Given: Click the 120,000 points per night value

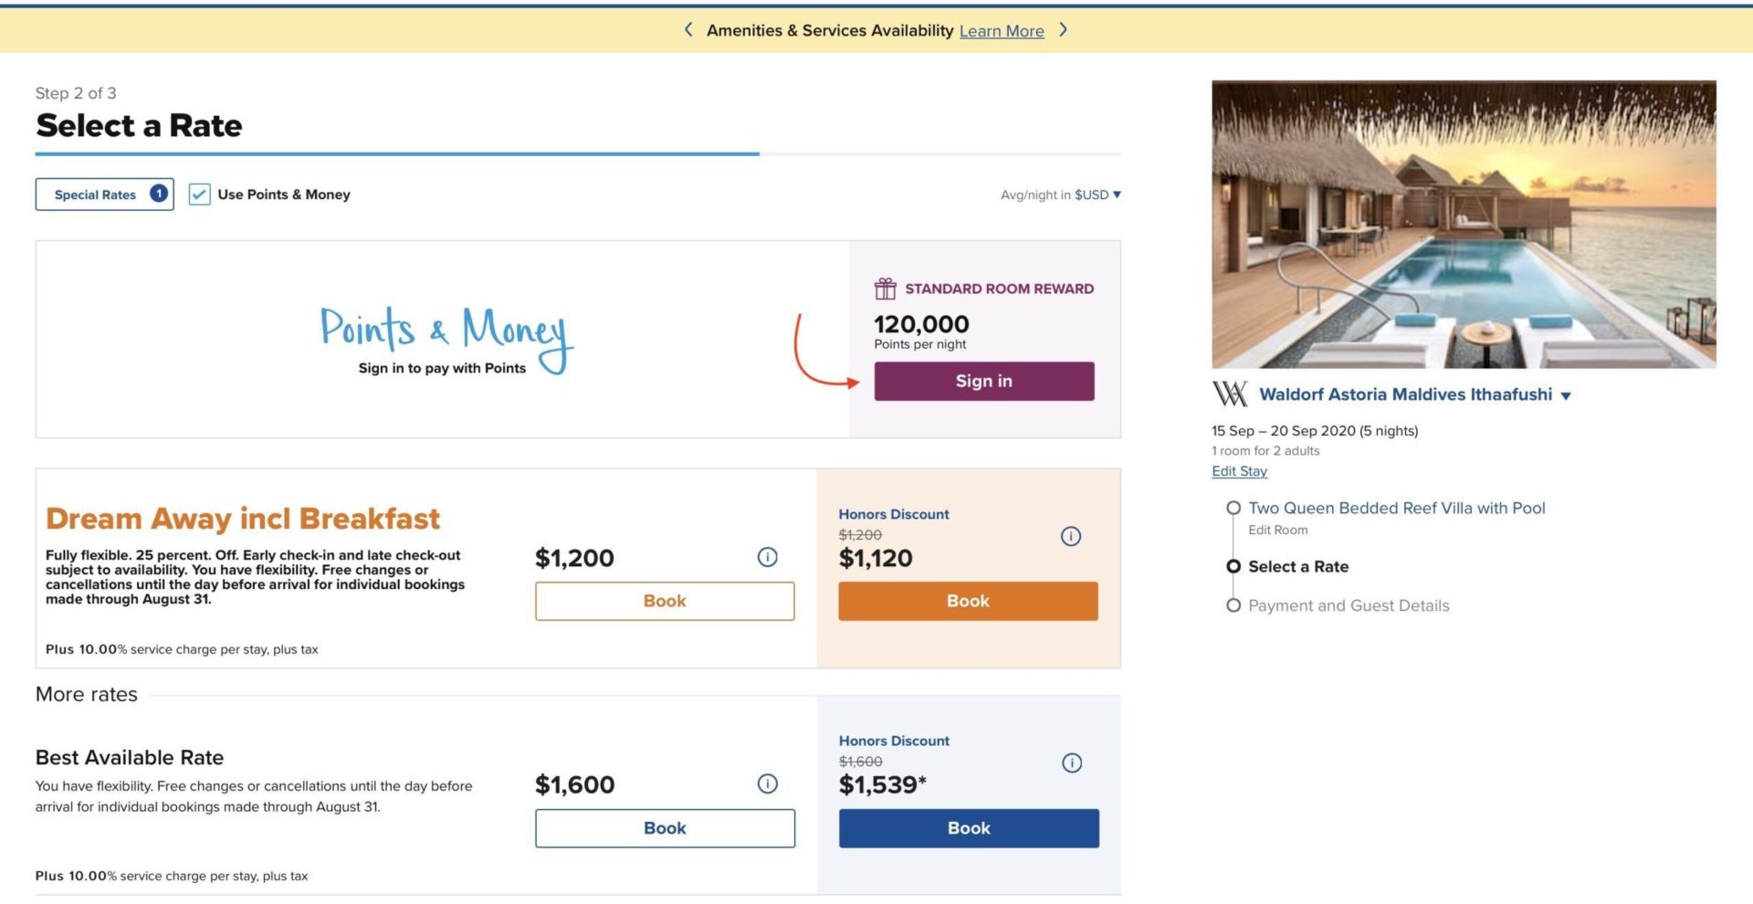Looking at the screenshot, I should [x=921, y=324].
